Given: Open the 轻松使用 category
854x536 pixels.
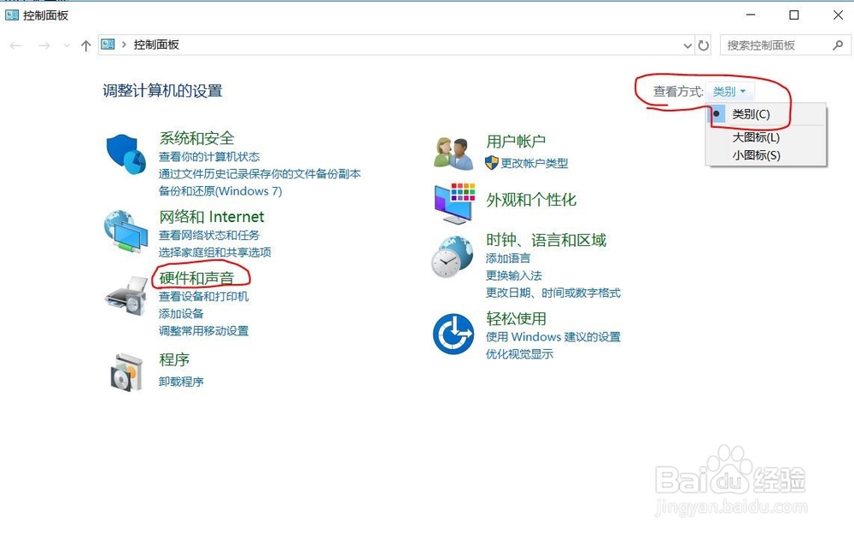Looking at the screenshot, I should 516,319.
